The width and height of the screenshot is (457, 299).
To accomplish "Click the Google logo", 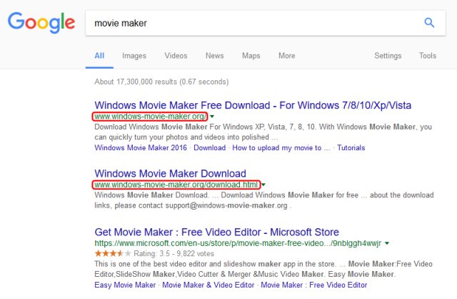I will pyautogui.click(x=40, y=24).
